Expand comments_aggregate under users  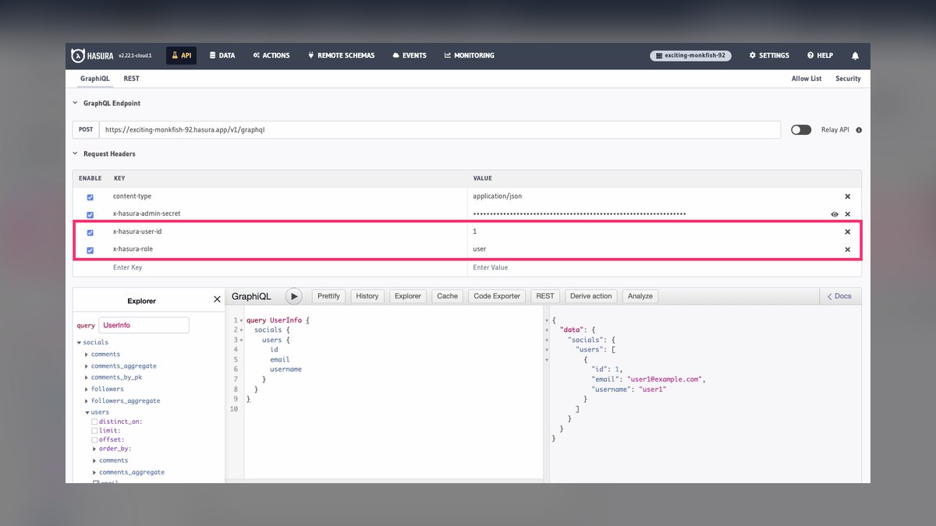click(x=94, y=472)
